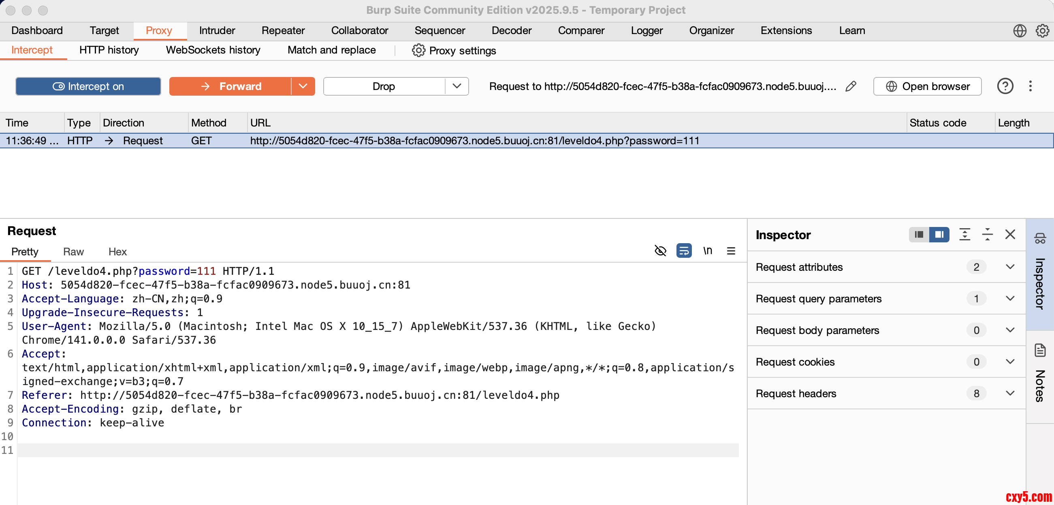Screen dimensions: 1054x505
Task: Toggle the Intercept on button
Action: [x=88, y=86]
